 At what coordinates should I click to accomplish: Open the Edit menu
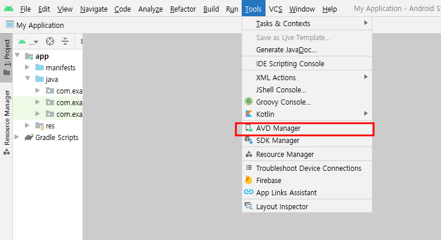pyautogui.click(x=44, y=9)
